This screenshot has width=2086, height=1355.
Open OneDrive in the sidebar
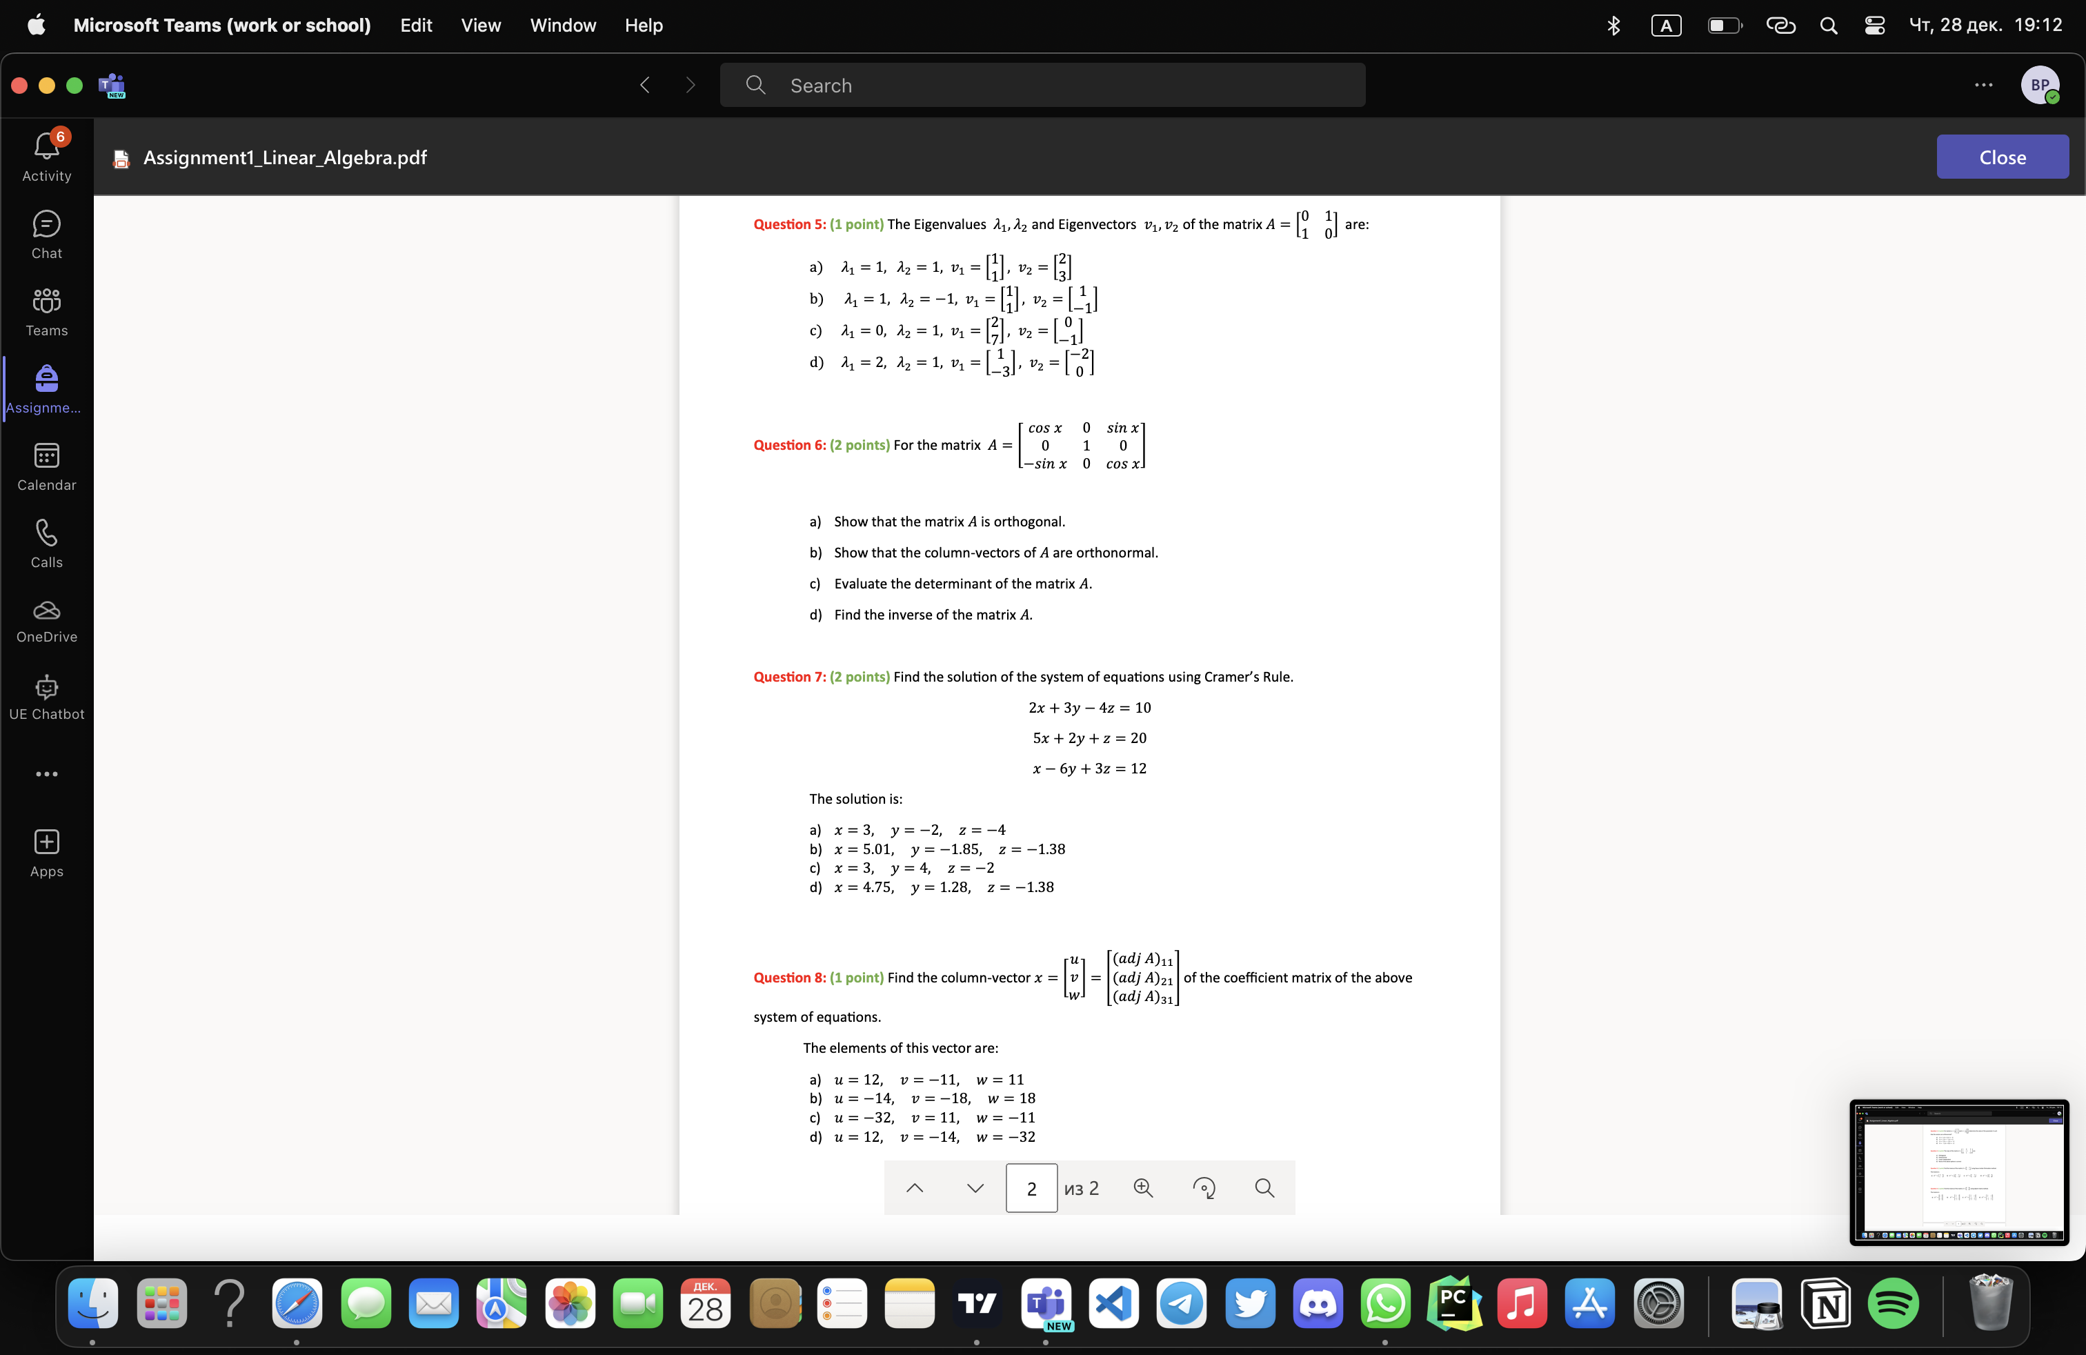click(x=46, y=620)
